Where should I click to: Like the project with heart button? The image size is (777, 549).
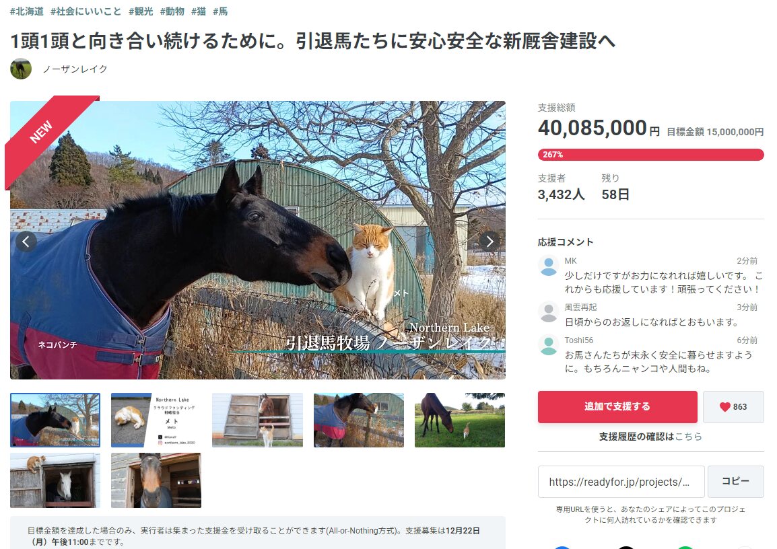733,407
